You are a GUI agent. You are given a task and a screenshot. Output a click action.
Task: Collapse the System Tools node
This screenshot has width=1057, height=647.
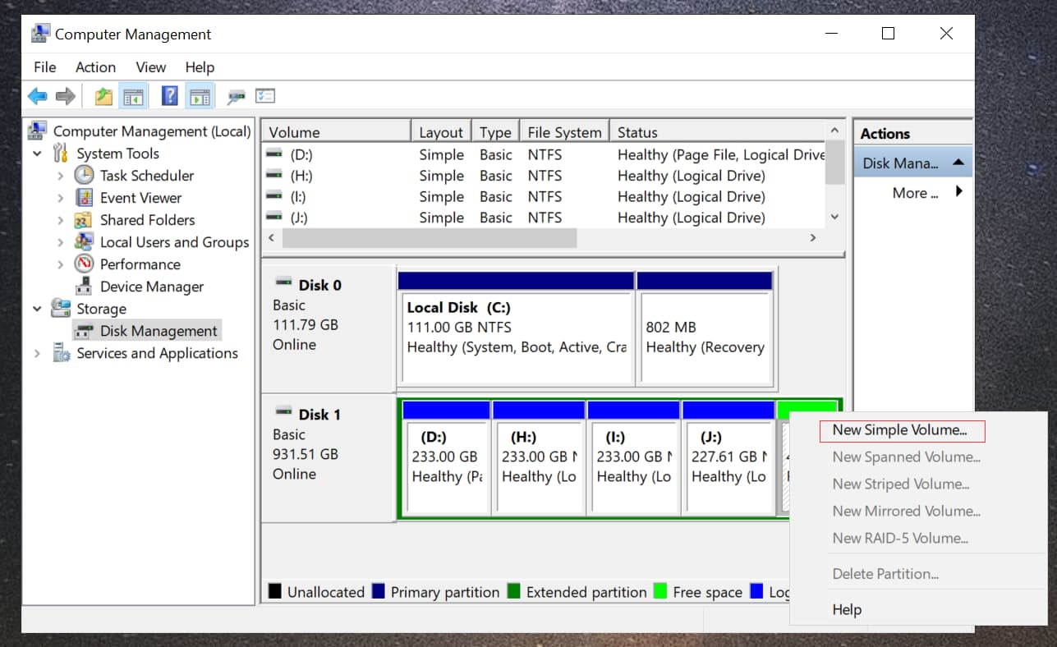click(x=37, y=154)
